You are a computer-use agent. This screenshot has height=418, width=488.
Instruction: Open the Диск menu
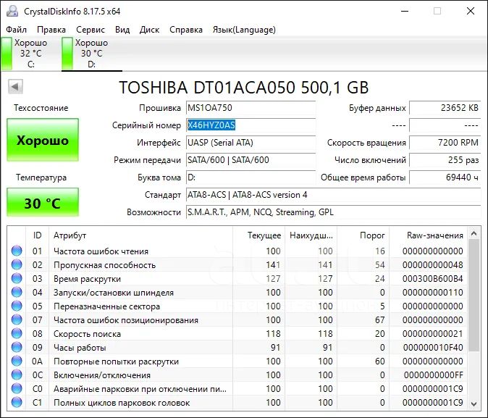click(x=149, y=30)
